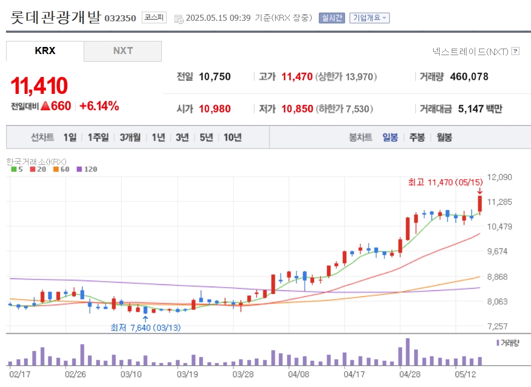
Task: Show the 1일 line chart
Action: 70,137
